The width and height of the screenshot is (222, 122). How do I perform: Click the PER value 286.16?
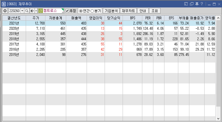coord(148,34)
